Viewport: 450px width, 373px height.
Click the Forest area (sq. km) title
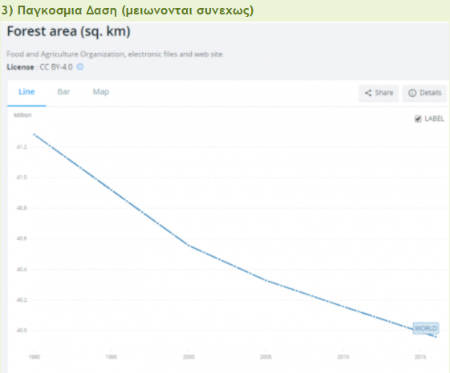(x=69, y=31)
